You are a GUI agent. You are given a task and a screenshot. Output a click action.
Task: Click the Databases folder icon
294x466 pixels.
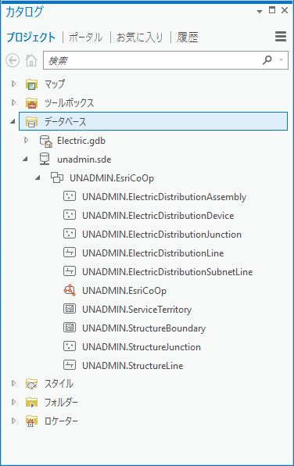pos(31,122)
